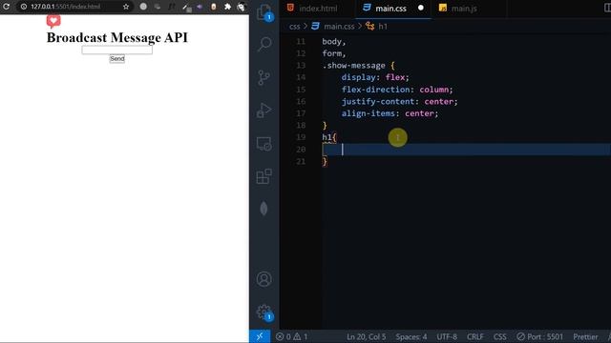Change language mode via CSS
This screenshot has width=611, height=343.
tap(500, 336)
